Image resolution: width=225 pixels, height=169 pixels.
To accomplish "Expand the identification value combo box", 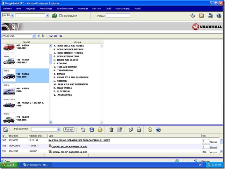I will [48, 15].
